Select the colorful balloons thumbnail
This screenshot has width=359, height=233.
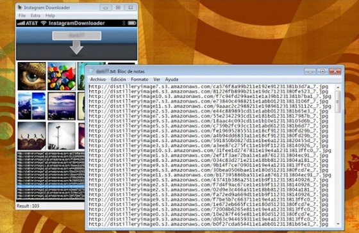(62, 76)
